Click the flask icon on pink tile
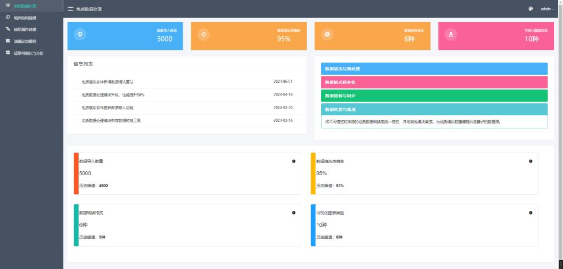Screen dimensions: 563x269 (451, 35)
